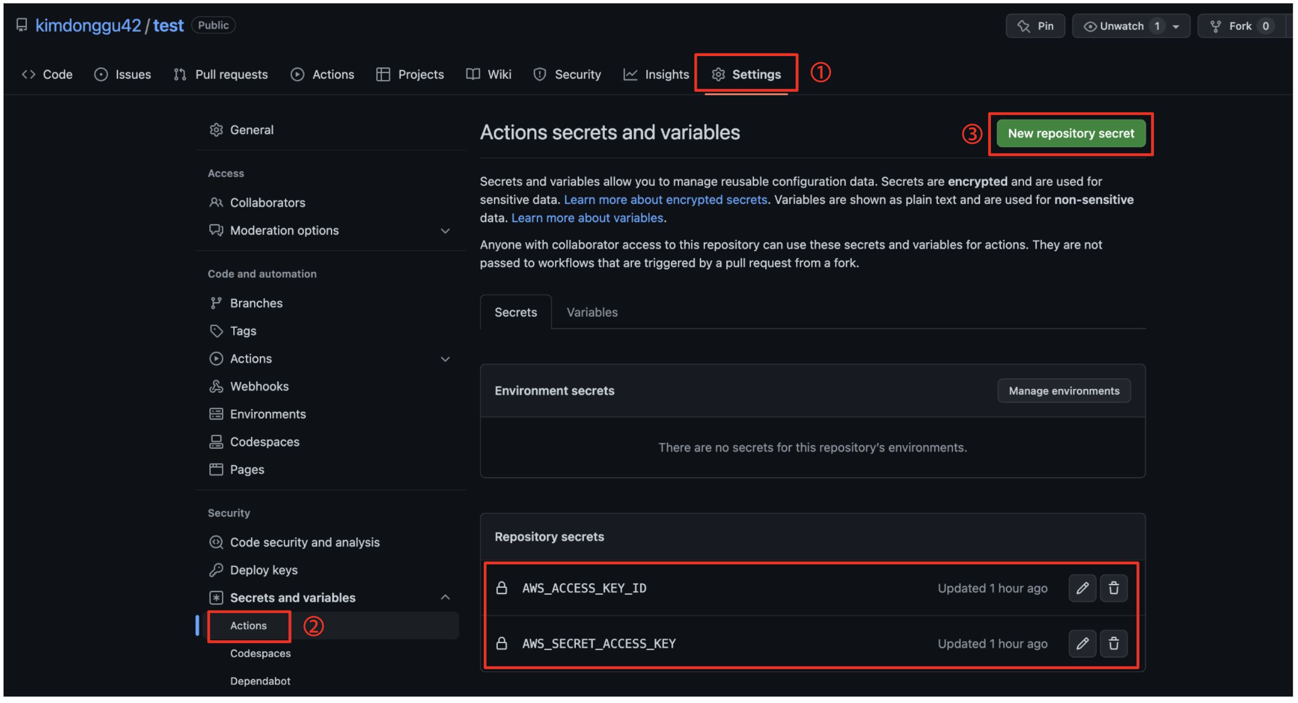
Task: Click Manage environments button
Action: (x=1064, y=391)
